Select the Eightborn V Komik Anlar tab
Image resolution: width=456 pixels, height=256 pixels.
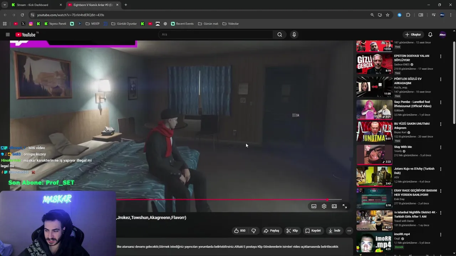point(93,5)
